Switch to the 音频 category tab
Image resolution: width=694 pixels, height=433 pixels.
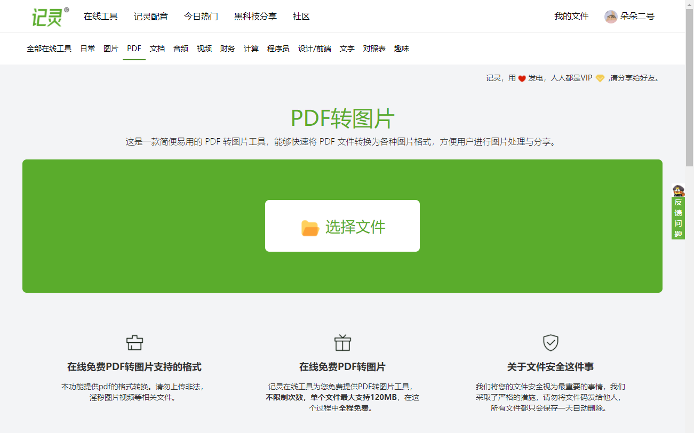(181, 49)
